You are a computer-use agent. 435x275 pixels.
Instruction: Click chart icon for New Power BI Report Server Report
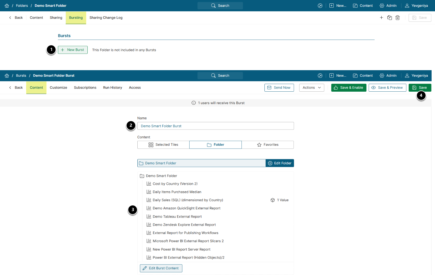pyautogui.click(x=149, y=249)
